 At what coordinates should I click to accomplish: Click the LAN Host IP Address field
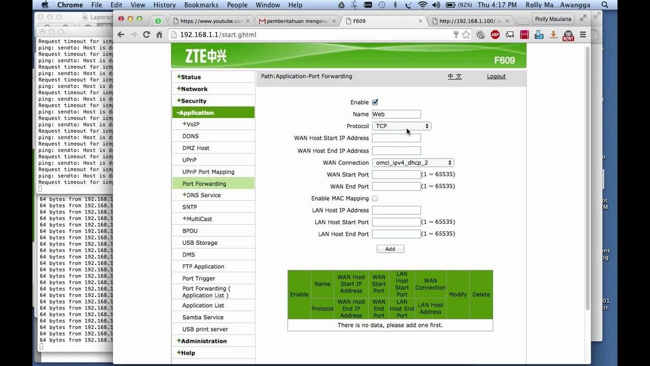(396, 210)
